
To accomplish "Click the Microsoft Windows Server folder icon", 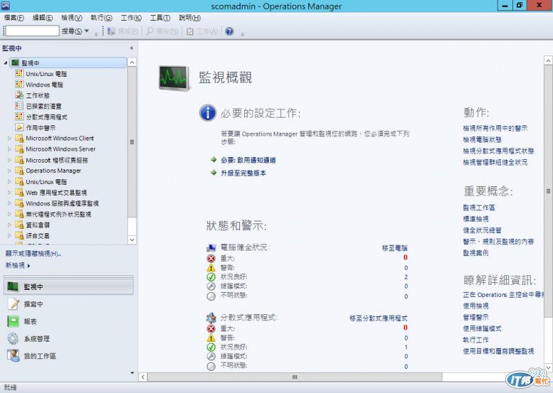I will tap(19, 149).
